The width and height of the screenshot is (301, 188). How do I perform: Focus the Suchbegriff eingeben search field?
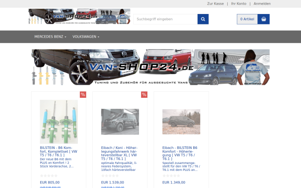click(166, 19)
